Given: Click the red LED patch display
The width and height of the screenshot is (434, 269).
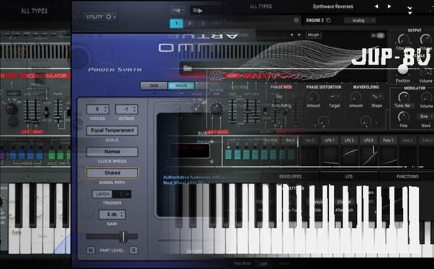Looking at the screenshot, I should coord(190,150).
